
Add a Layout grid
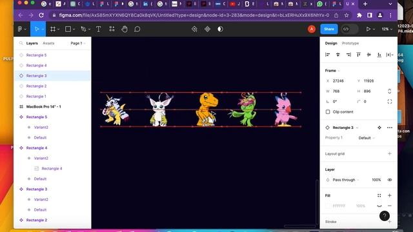390,153
